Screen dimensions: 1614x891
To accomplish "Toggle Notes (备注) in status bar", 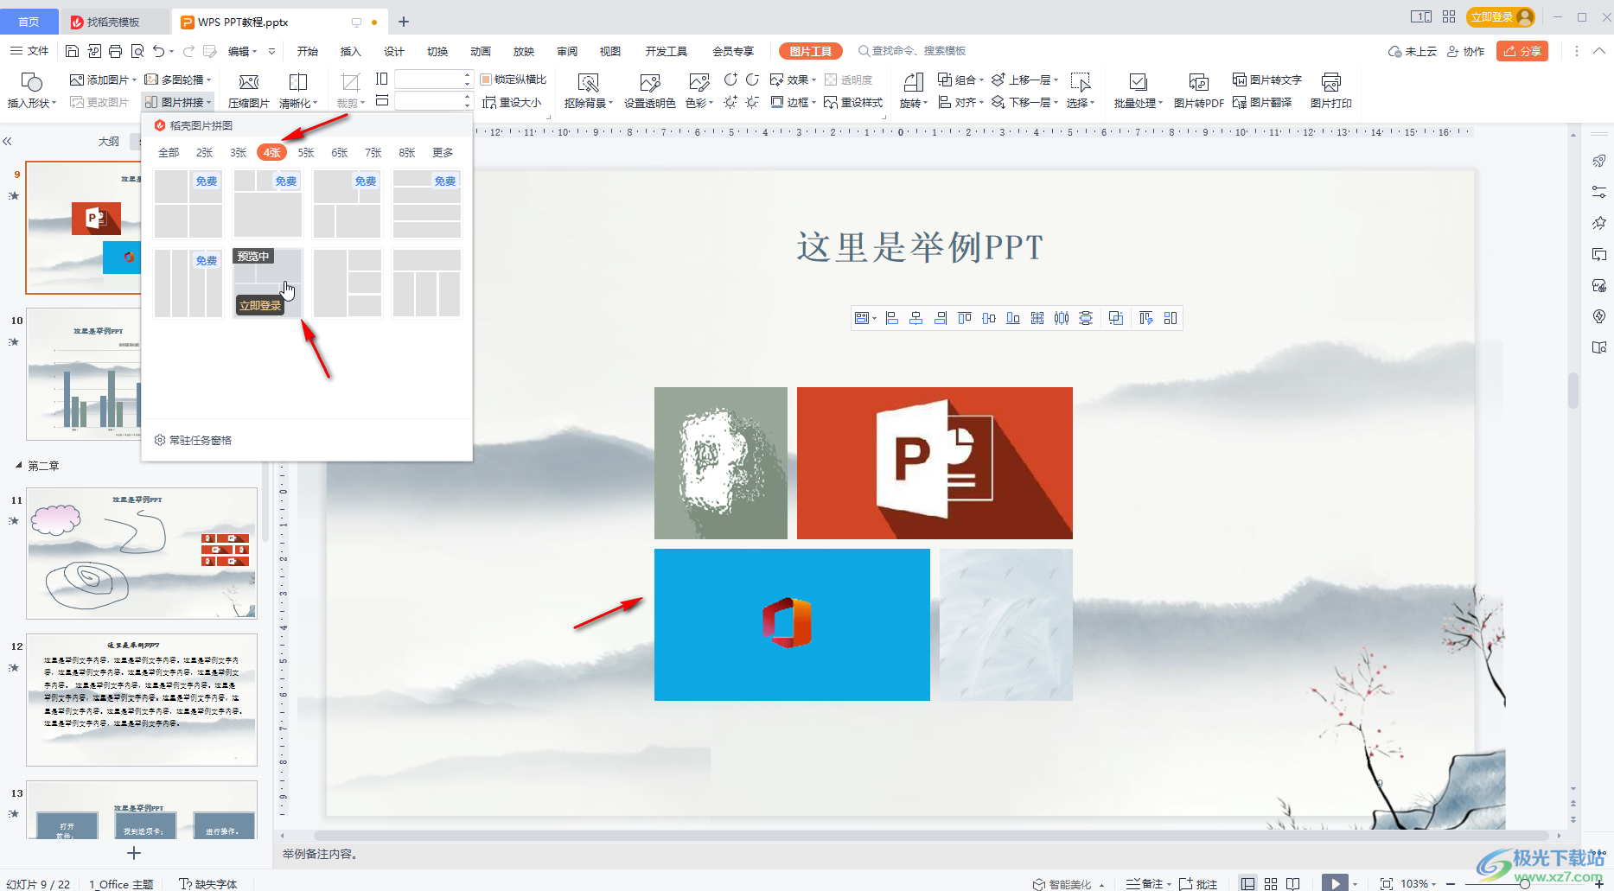I will [1145, 883].
